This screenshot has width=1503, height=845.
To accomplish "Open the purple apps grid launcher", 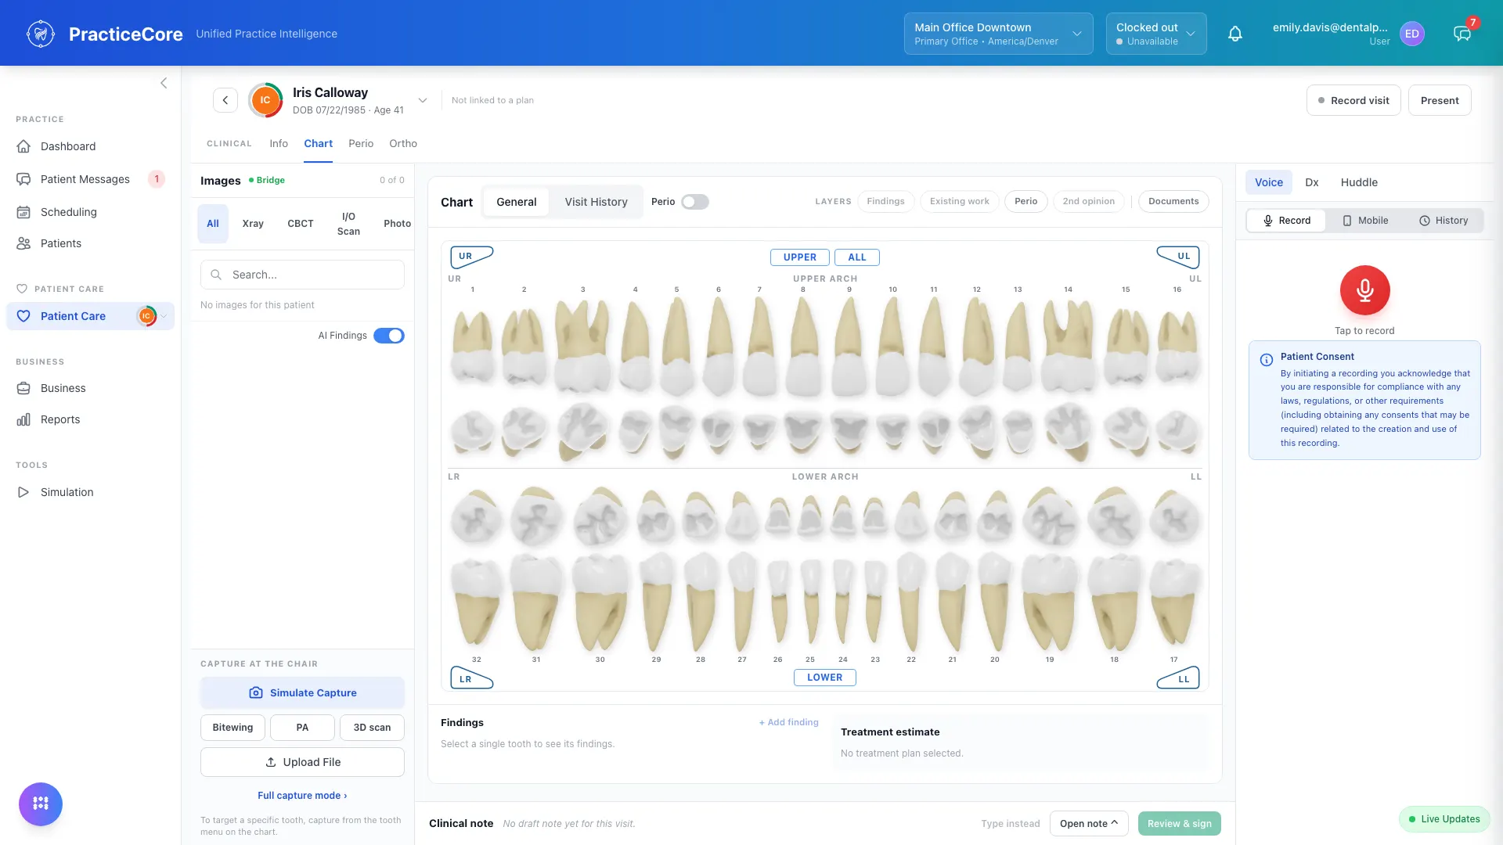I will tap(41, 804).
